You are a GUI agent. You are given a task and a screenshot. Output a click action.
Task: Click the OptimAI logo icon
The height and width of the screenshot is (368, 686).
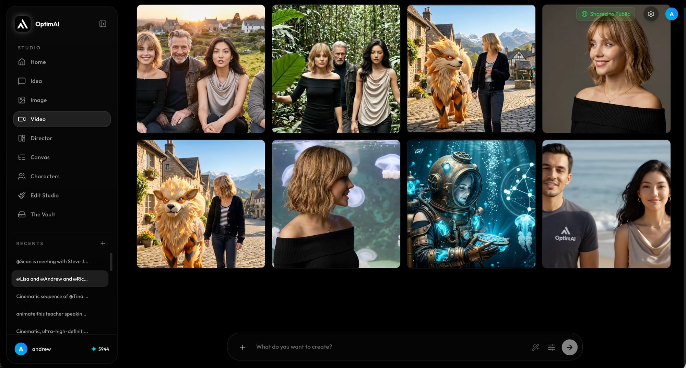click(23, 24)
